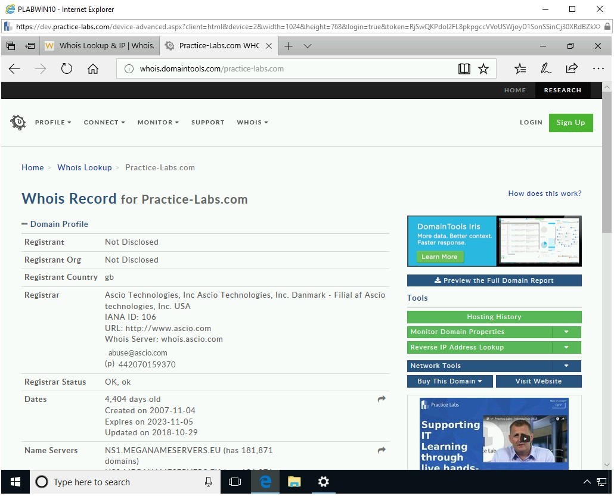Open Reading view in Edge
Viewport: 614px width, 496px height.
[x=464, y=68]
